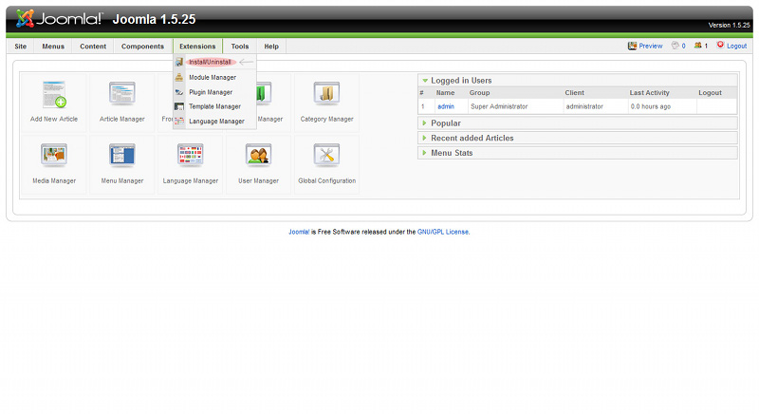Viewport: 759px width, 414px height.
Task: Open the Components menu
Action: [x=143, y=47]
